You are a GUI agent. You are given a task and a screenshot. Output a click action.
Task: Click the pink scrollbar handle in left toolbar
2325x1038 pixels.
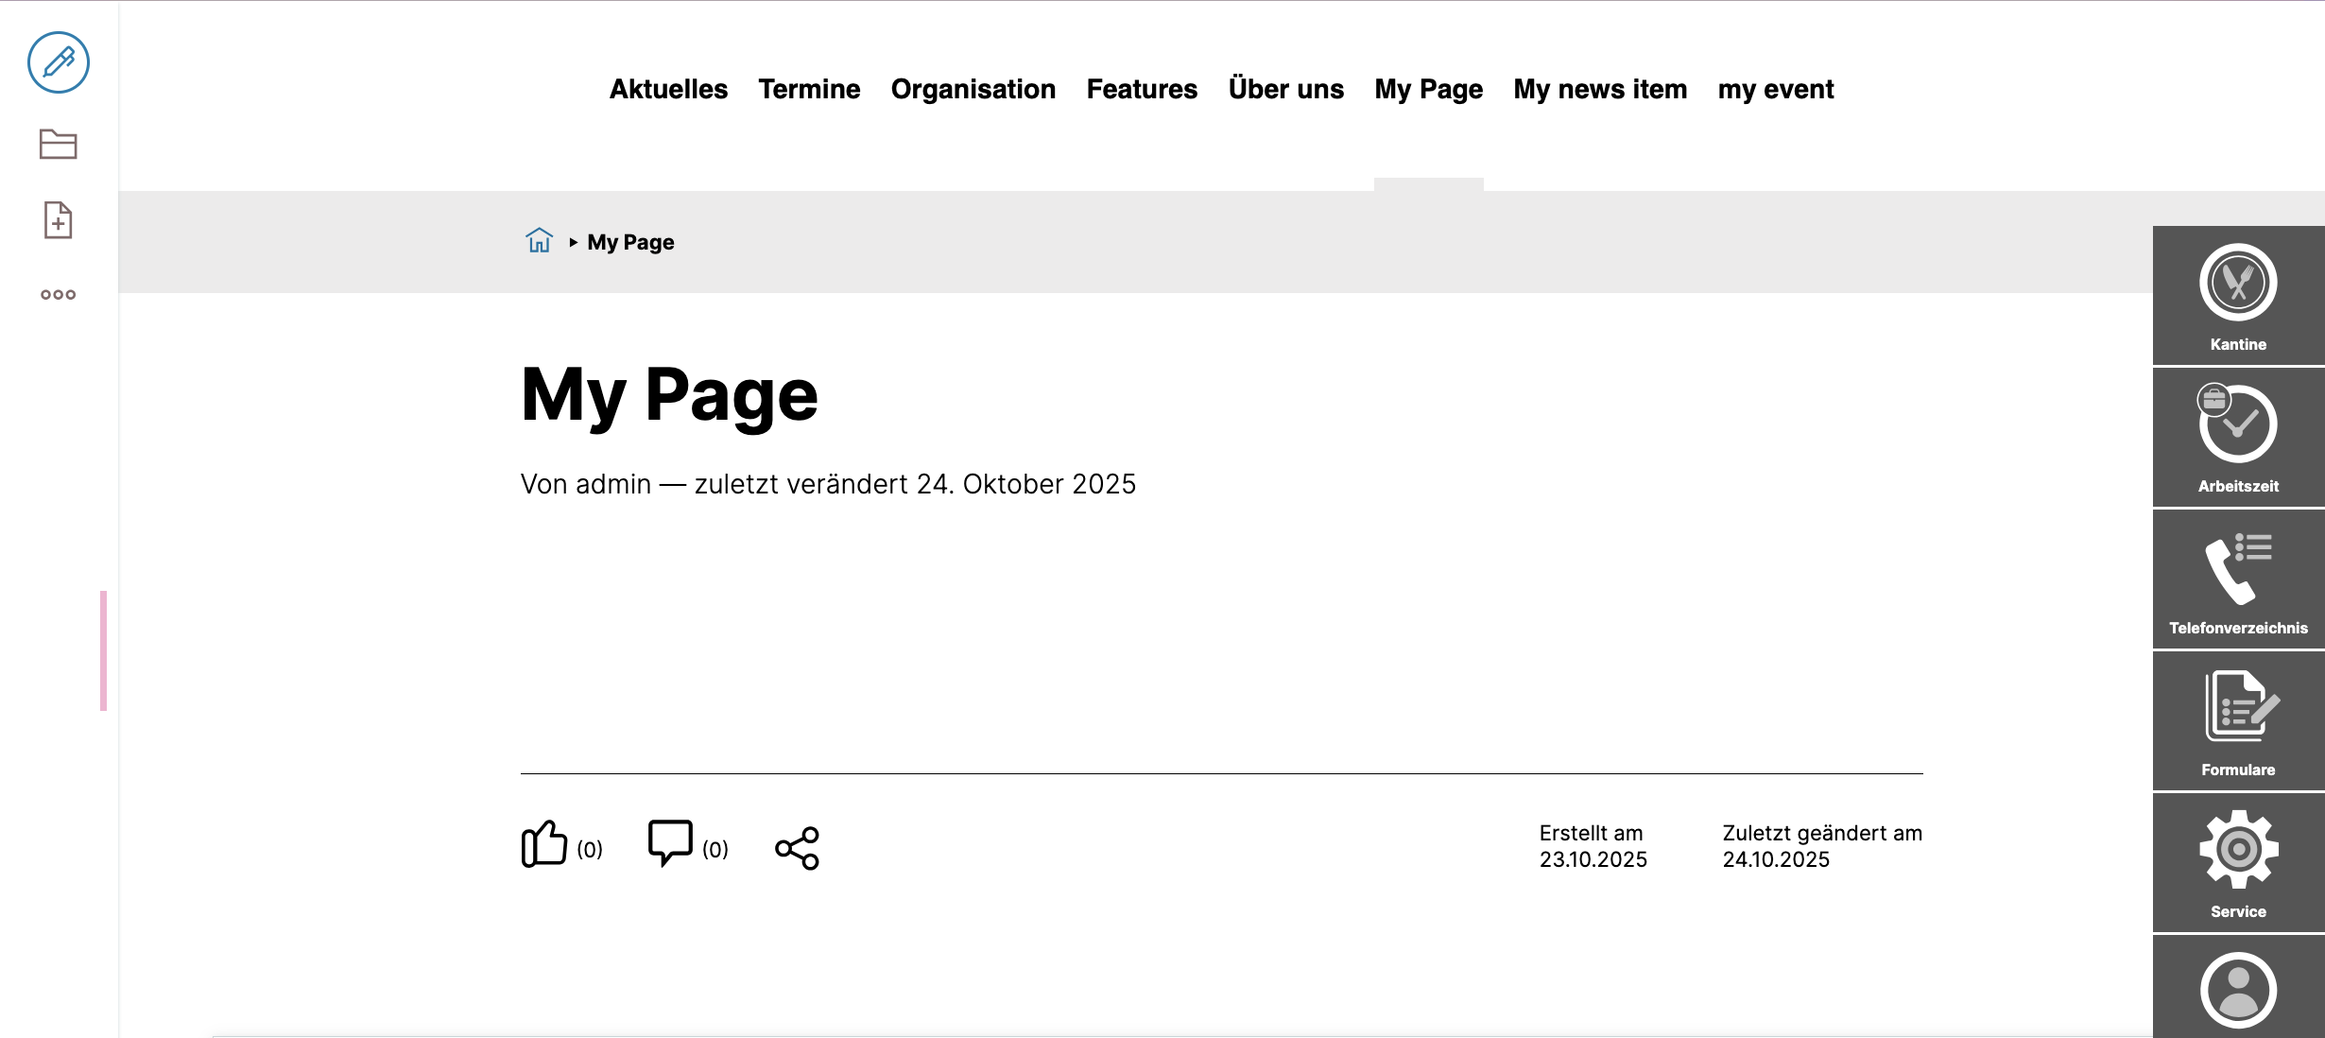pos(103,650)
